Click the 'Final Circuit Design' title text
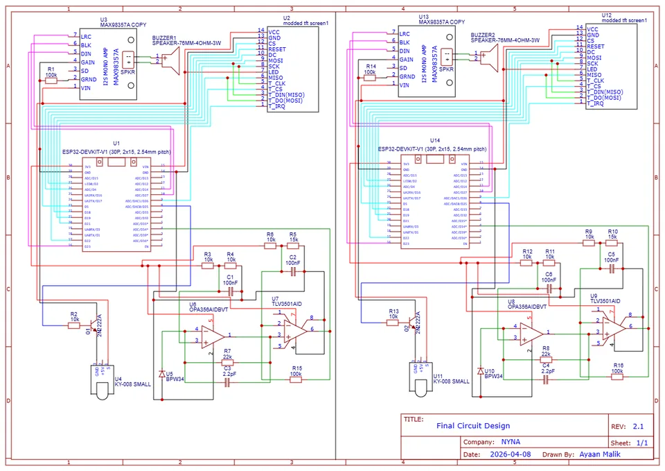 (473, 425)
